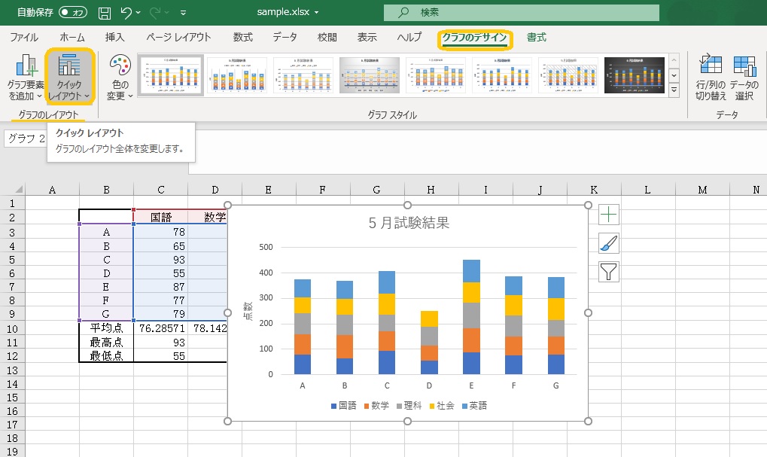Click データの選択 (Select Data) icon
767x457 pixels.
(744, 77)
